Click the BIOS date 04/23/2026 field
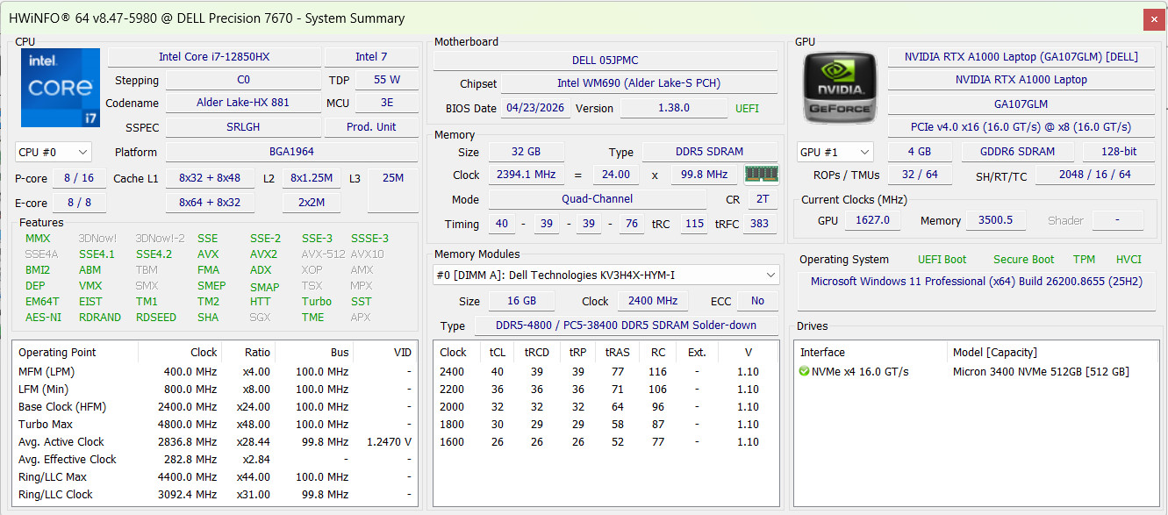Image resolution: width=1168 pixels, height=515 pixels. pos(535,109)
